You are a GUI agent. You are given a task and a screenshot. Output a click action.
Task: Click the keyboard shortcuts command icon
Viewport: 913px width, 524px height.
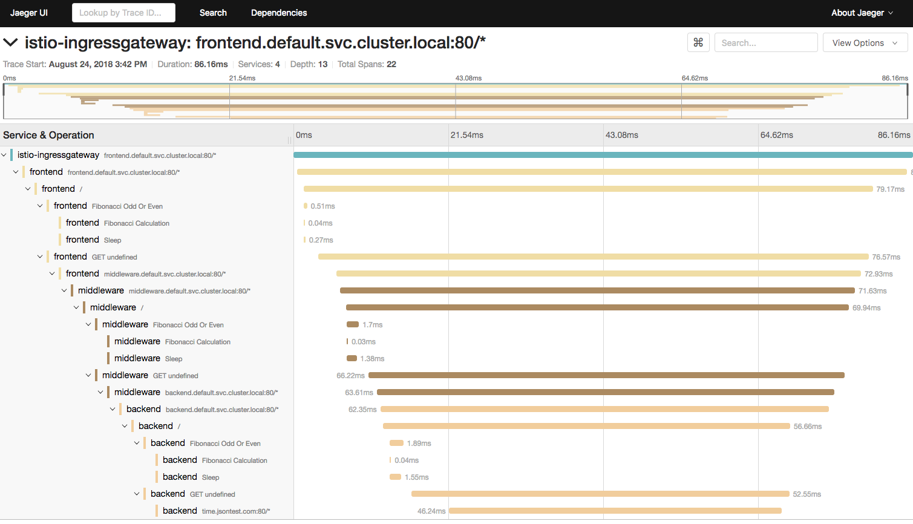tap(698, 42)
